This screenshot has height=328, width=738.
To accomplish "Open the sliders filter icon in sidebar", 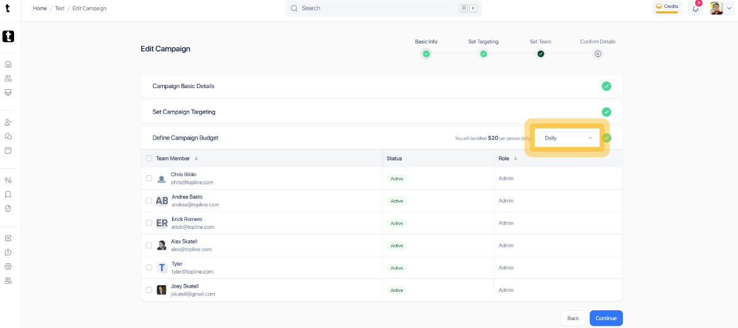I will (x=8, y=181).
